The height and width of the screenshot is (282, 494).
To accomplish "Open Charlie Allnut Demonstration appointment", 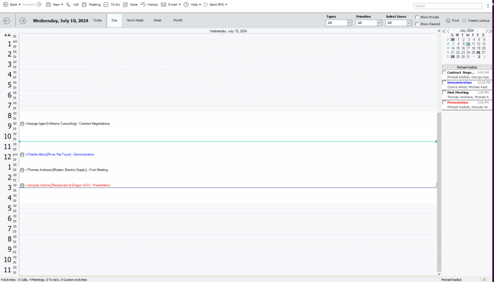I will 60,154.
